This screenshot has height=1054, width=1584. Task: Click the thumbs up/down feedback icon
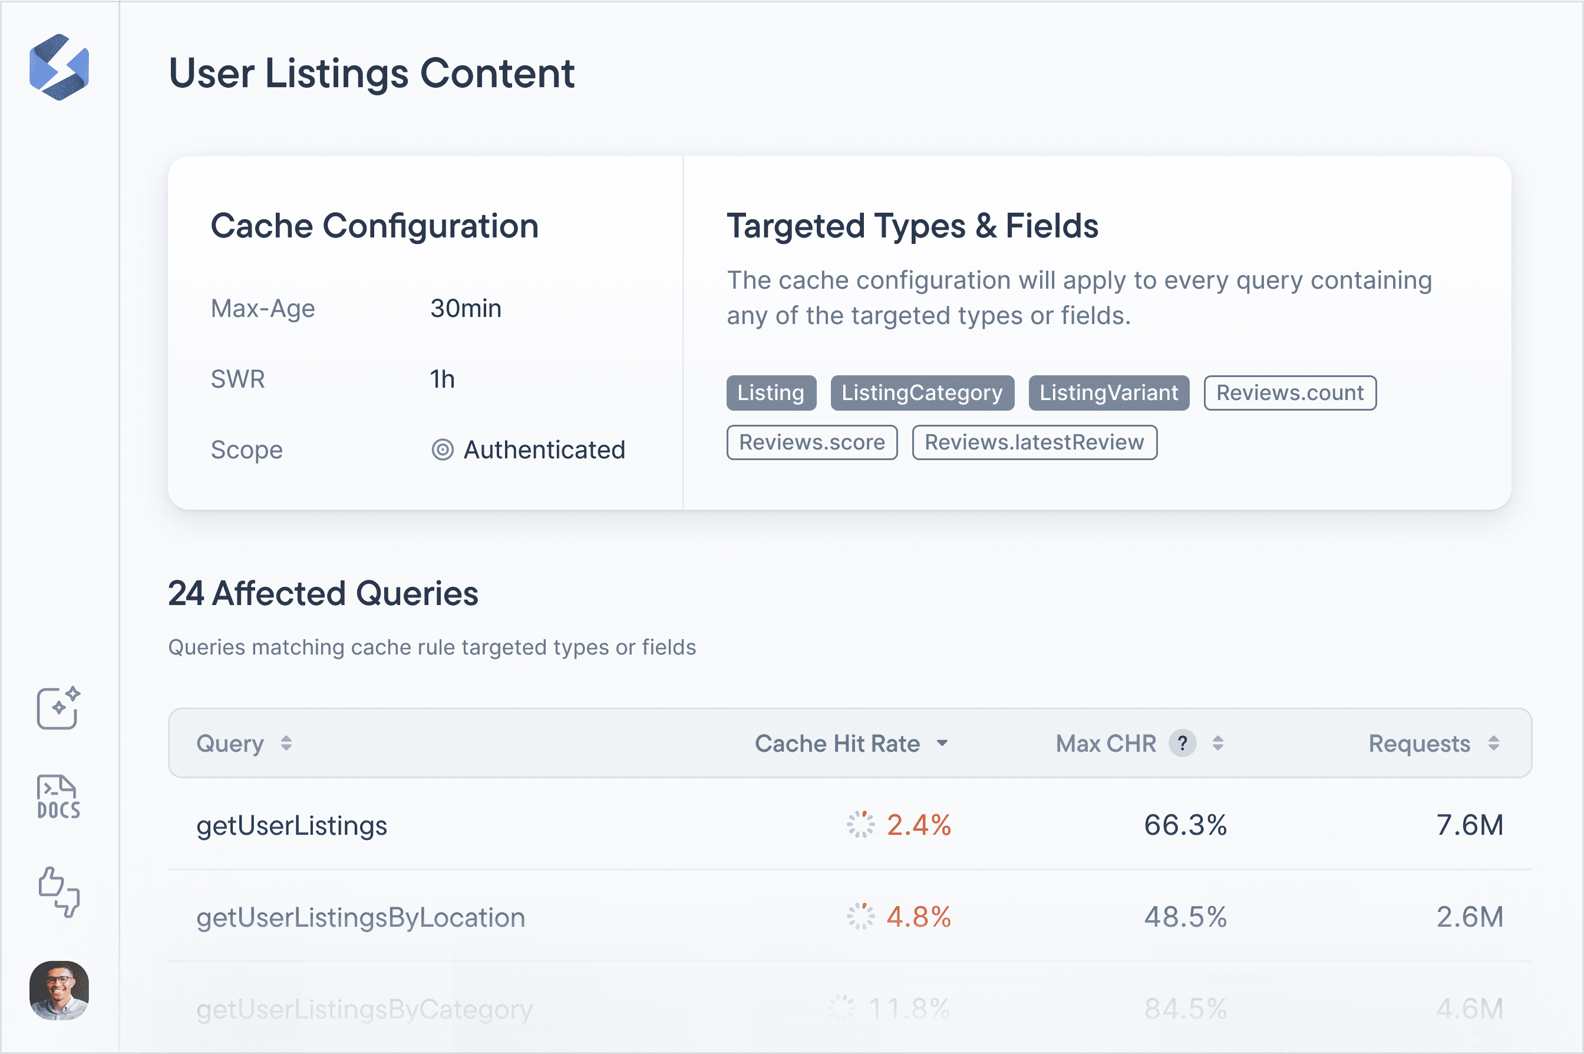coord(58,891)
